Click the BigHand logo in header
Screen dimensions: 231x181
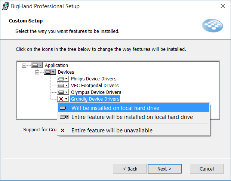tap(212, 25)
